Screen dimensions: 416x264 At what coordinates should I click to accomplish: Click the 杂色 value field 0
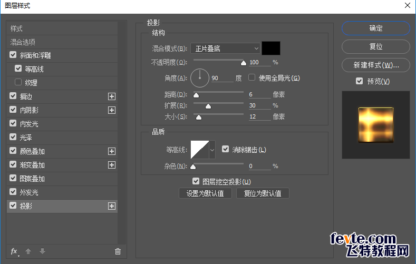click(259, 166)
